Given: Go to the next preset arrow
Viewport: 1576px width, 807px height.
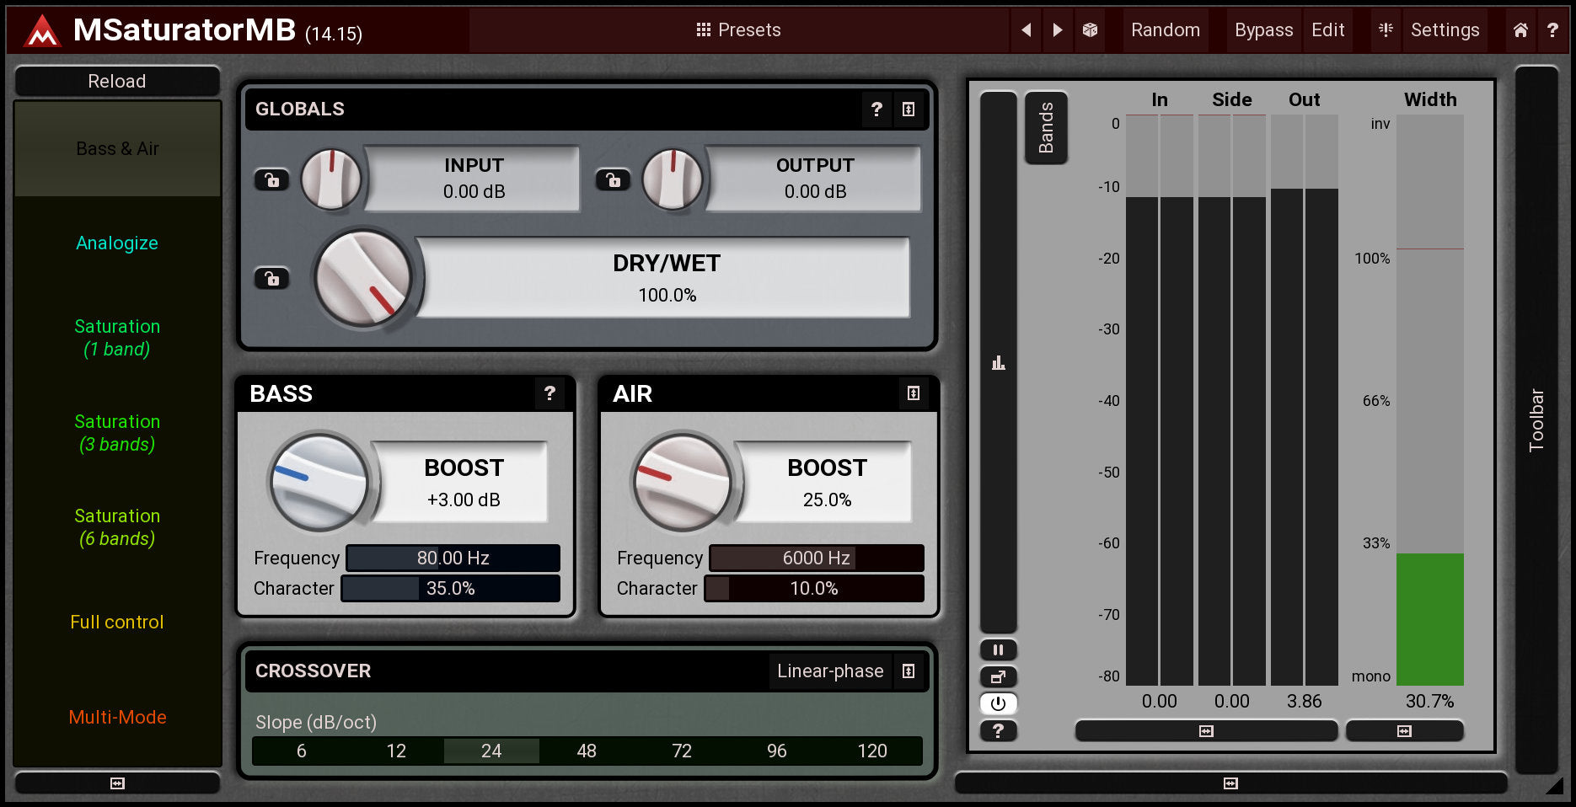Looking at the screenshot, I should pos(1057,30).
